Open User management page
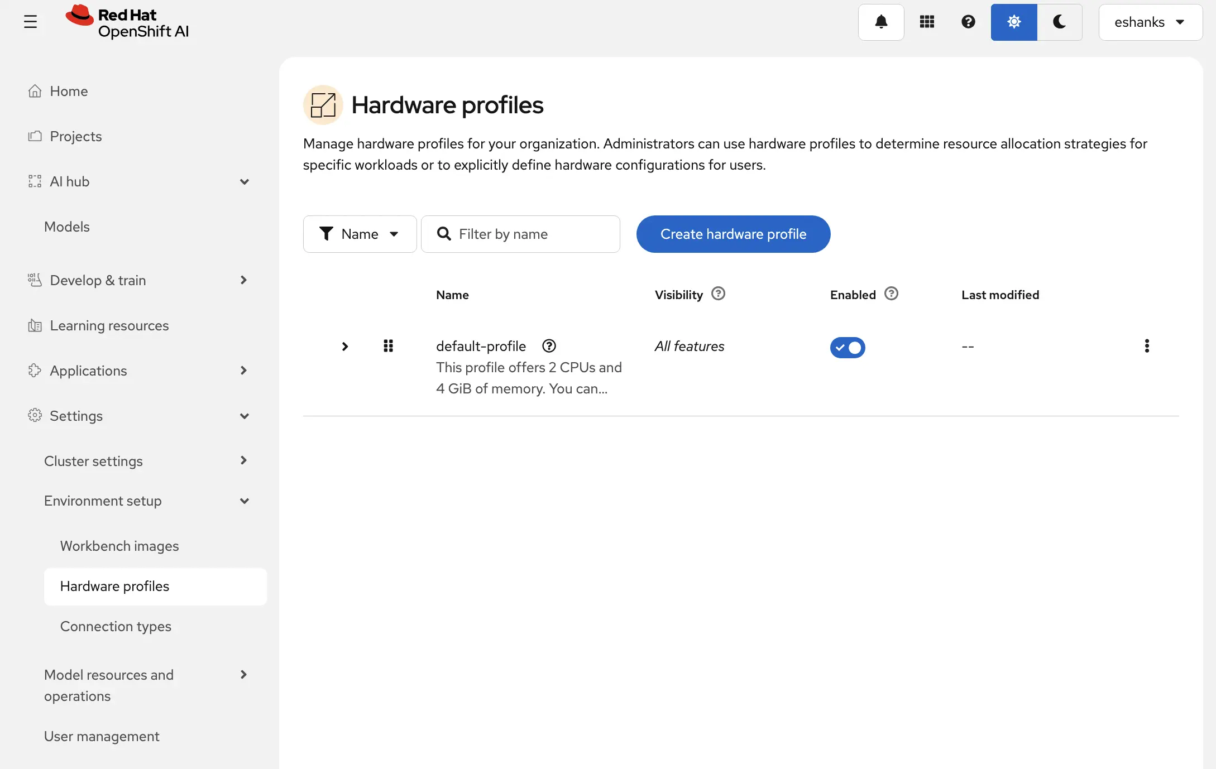 tap(102, 736)
